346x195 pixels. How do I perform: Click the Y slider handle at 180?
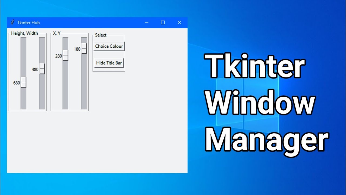84,48
